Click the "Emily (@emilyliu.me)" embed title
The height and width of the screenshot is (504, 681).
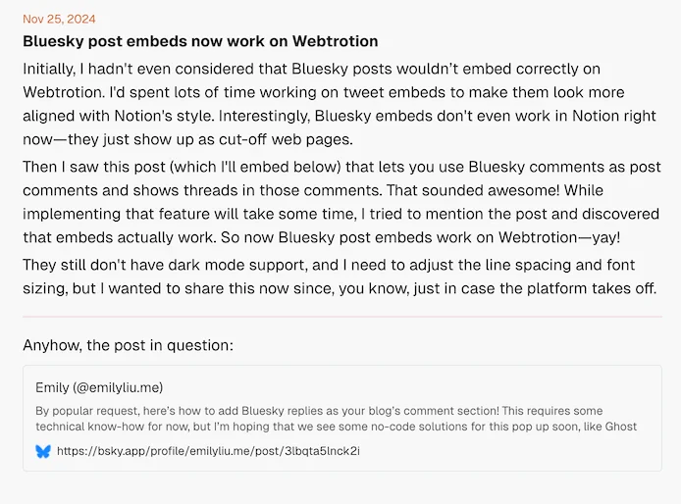(99, 387)
